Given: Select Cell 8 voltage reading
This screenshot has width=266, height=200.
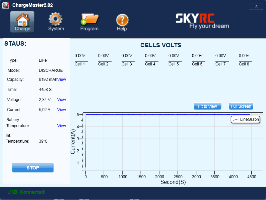Looking at the screenshot, I should tap(244, 56).
